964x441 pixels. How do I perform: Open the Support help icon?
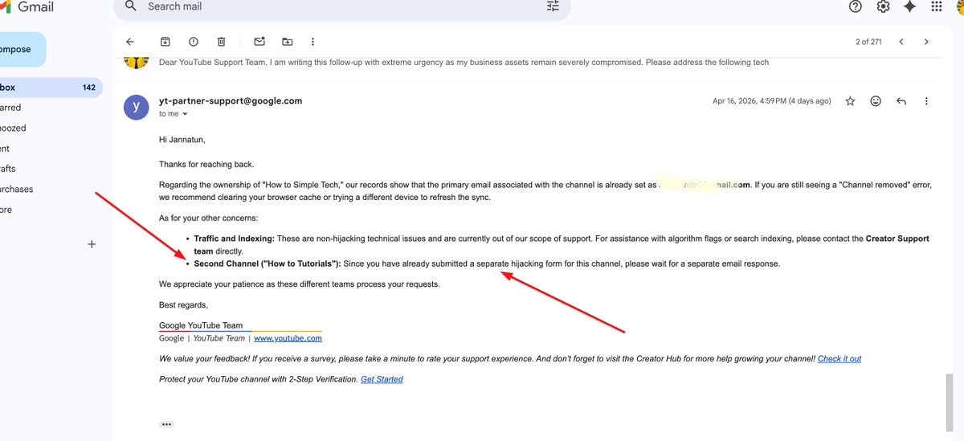pos(856,6)
